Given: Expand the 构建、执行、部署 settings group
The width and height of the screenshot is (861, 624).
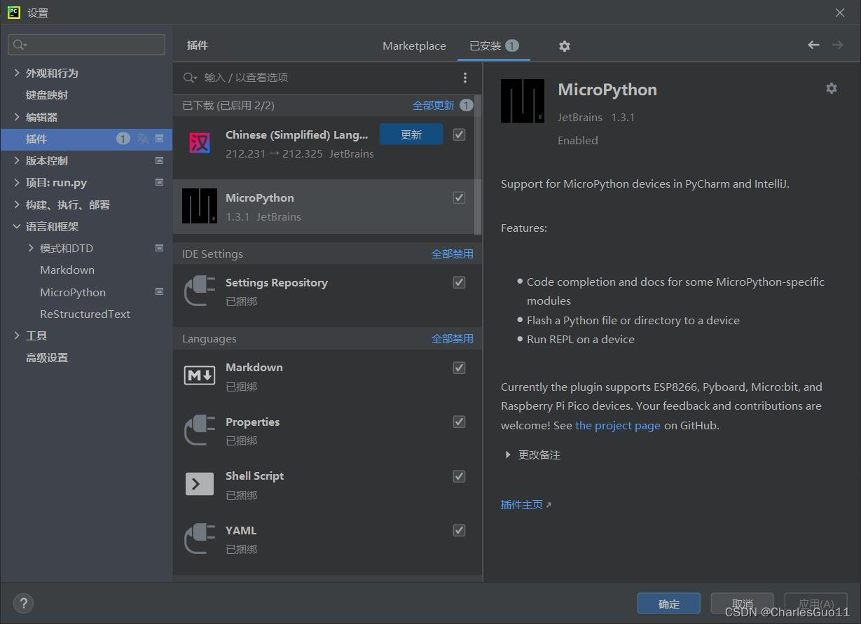Looking at the screenshot, I should point(17,204).
